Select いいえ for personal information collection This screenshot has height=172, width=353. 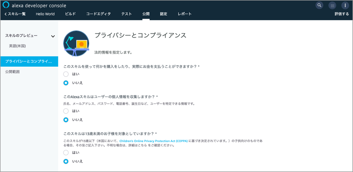click(66, 120)
